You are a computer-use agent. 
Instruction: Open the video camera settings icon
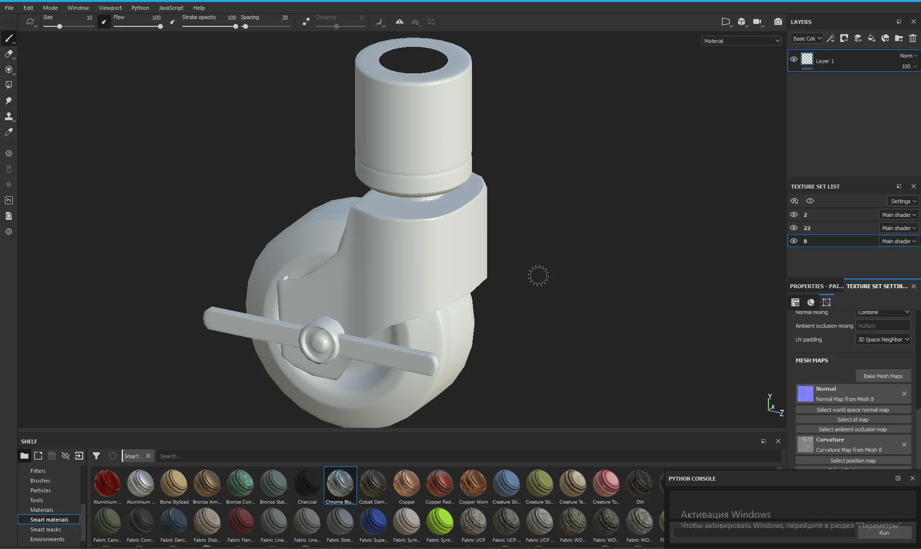[758, 21]
